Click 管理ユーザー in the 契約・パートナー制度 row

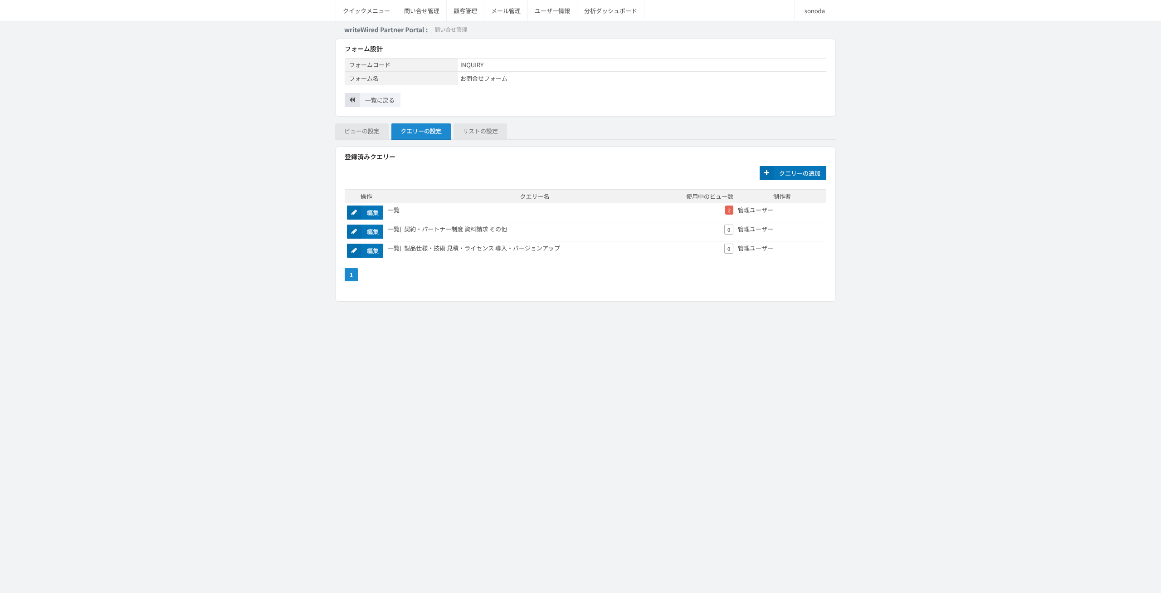756,229
